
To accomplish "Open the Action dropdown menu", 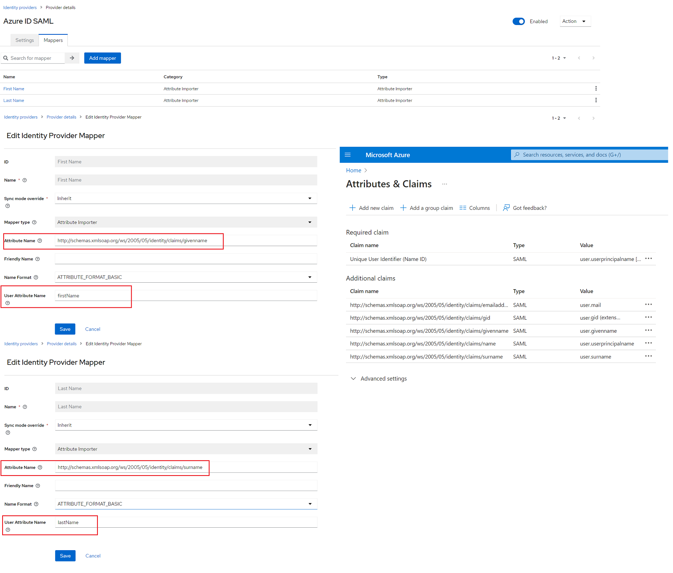I will tap(575, 21).
